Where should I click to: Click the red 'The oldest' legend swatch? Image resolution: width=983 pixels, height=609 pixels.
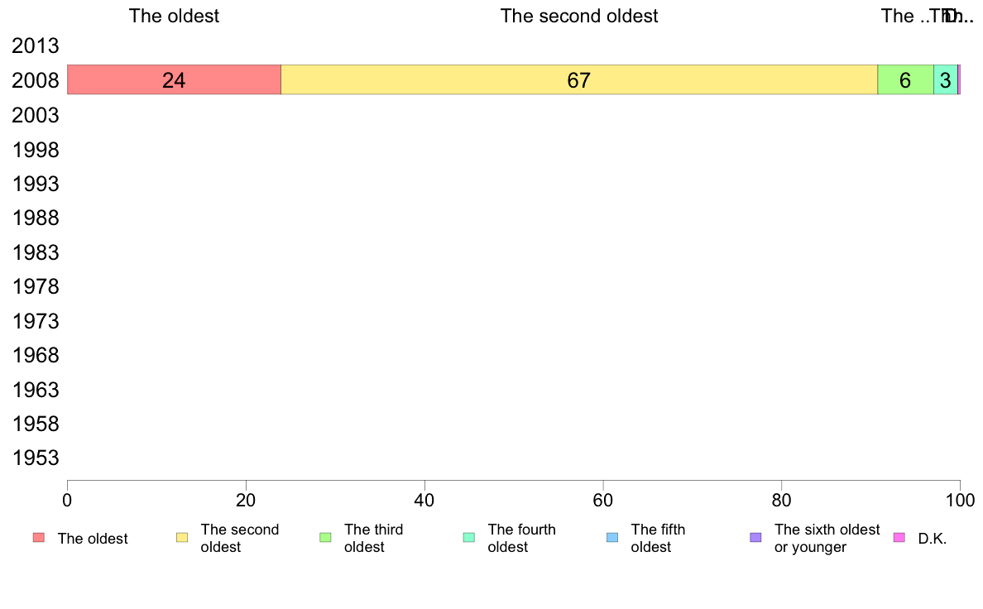pos(39,538)
